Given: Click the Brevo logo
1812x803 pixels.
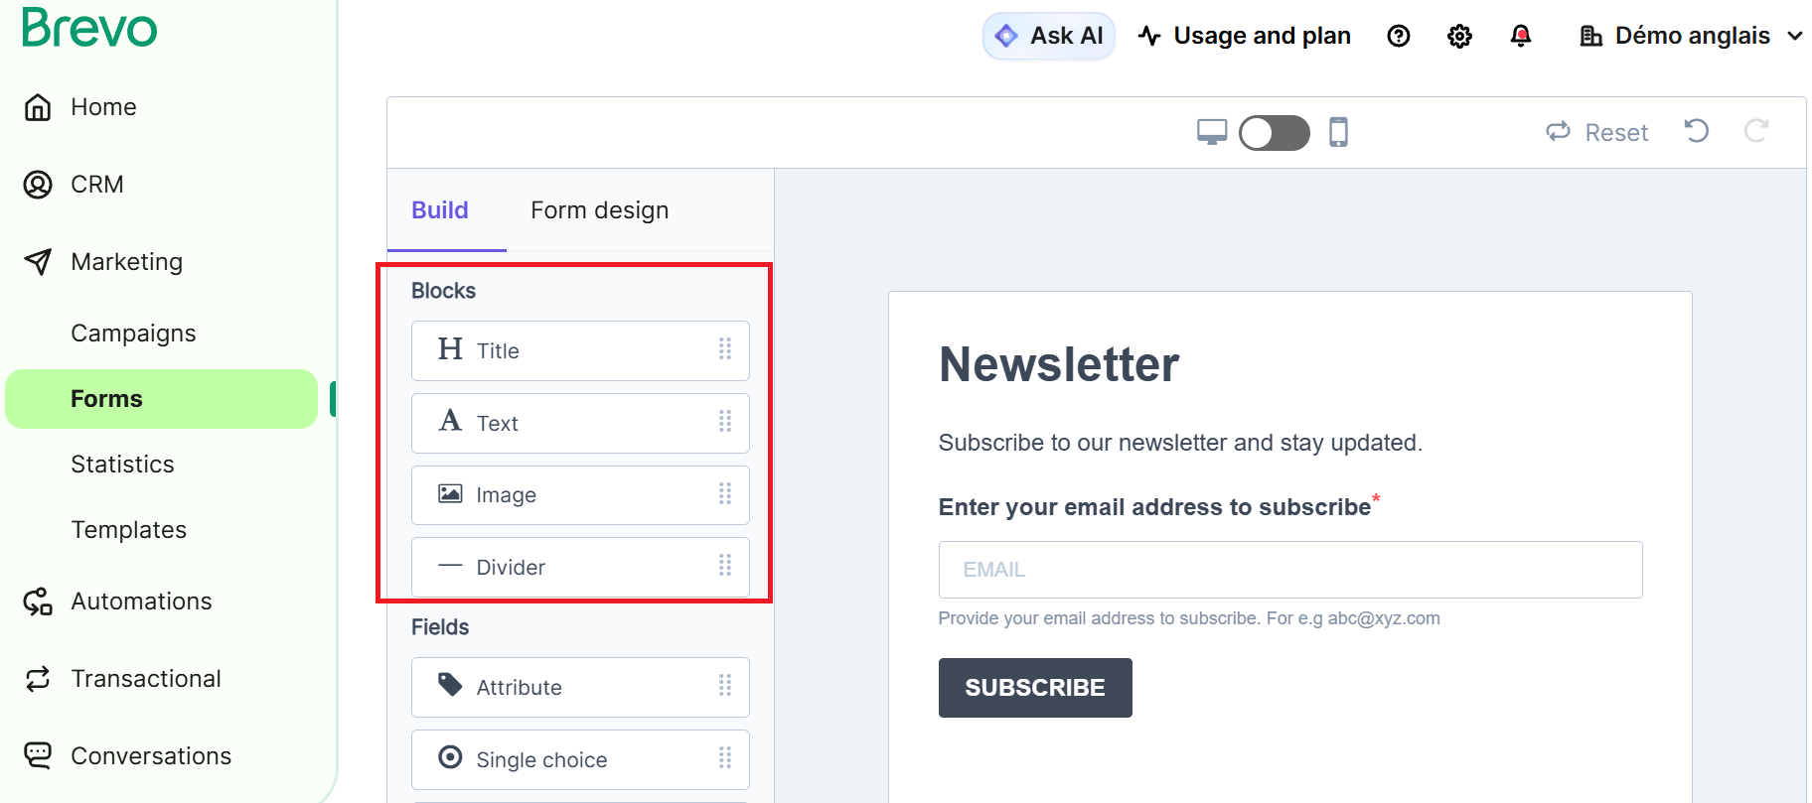Looking at the screenshot, I should pos(89,28).
